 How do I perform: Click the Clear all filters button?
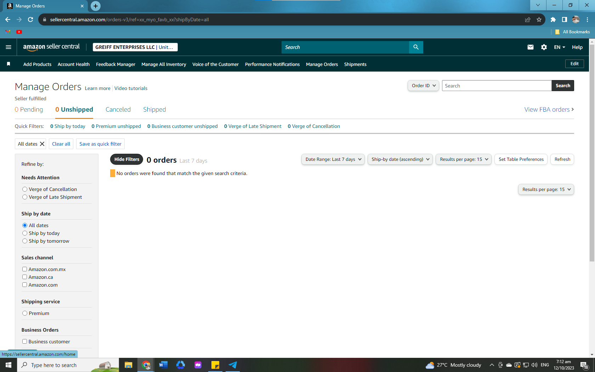pos(61,144)
